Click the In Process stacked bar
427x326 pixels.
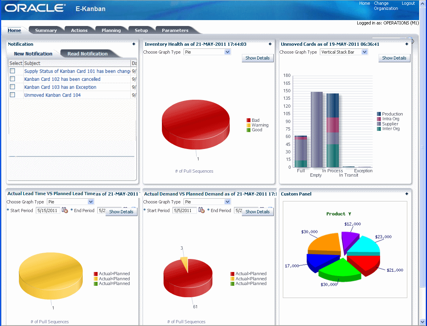332,130
